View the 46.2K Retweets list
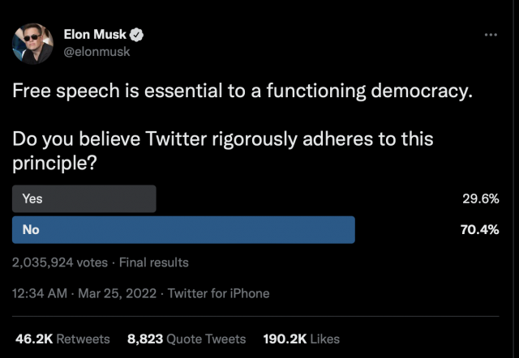 [x=62, y=339]
